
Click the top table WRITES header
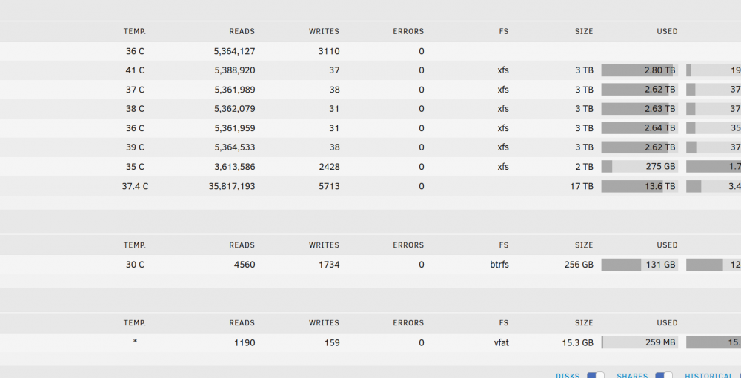click(325, 32)
